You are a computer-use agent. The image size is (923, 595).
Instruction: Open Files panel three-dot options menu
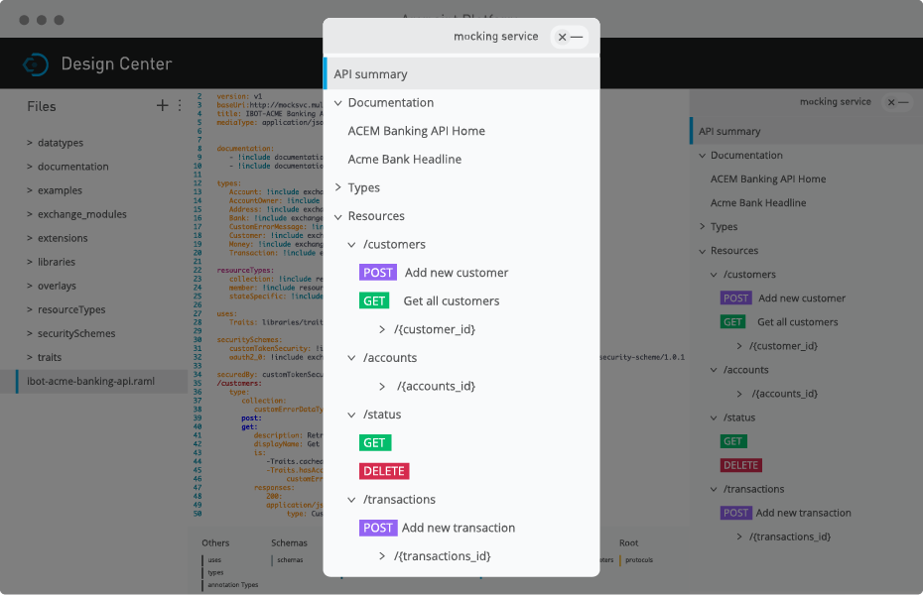180,106
